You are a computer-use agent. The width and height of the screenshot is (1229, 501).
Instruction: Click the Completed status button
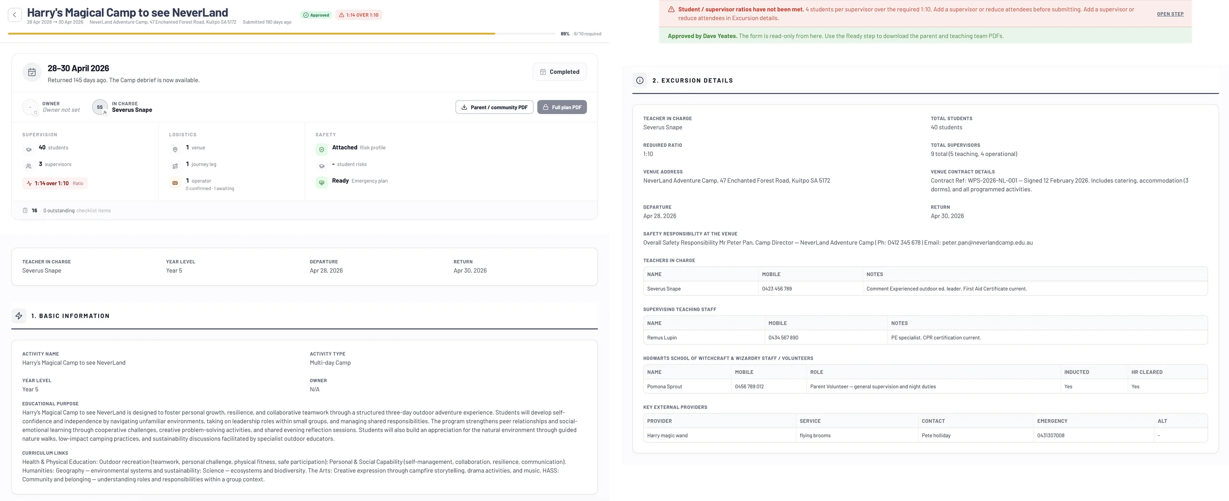tap(560, 72)
